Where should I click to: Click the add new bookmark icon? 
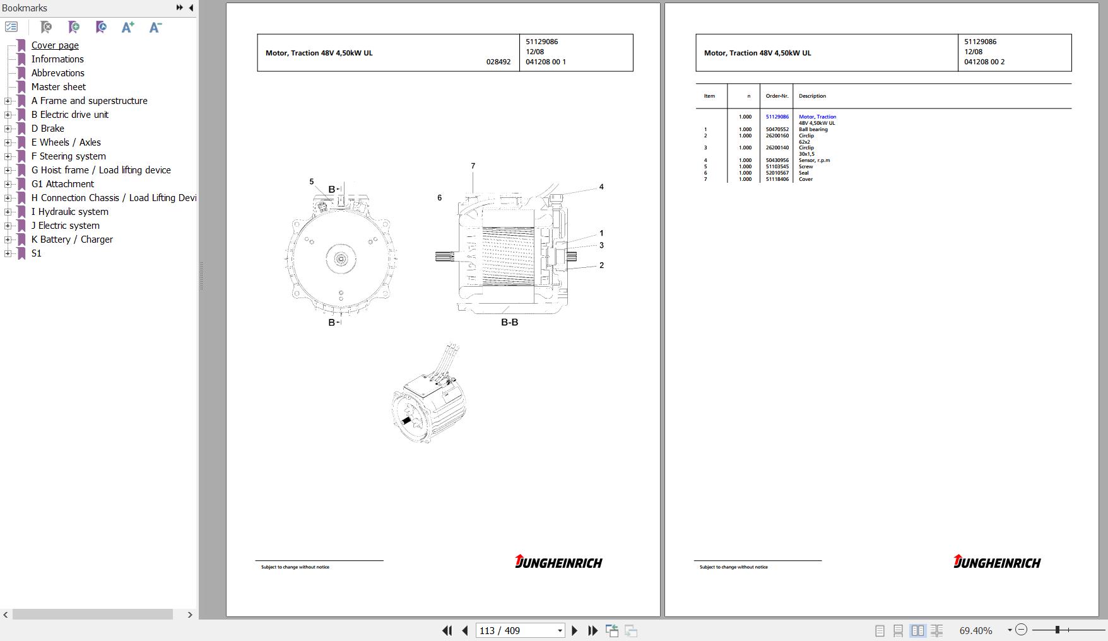click(74, 27)
